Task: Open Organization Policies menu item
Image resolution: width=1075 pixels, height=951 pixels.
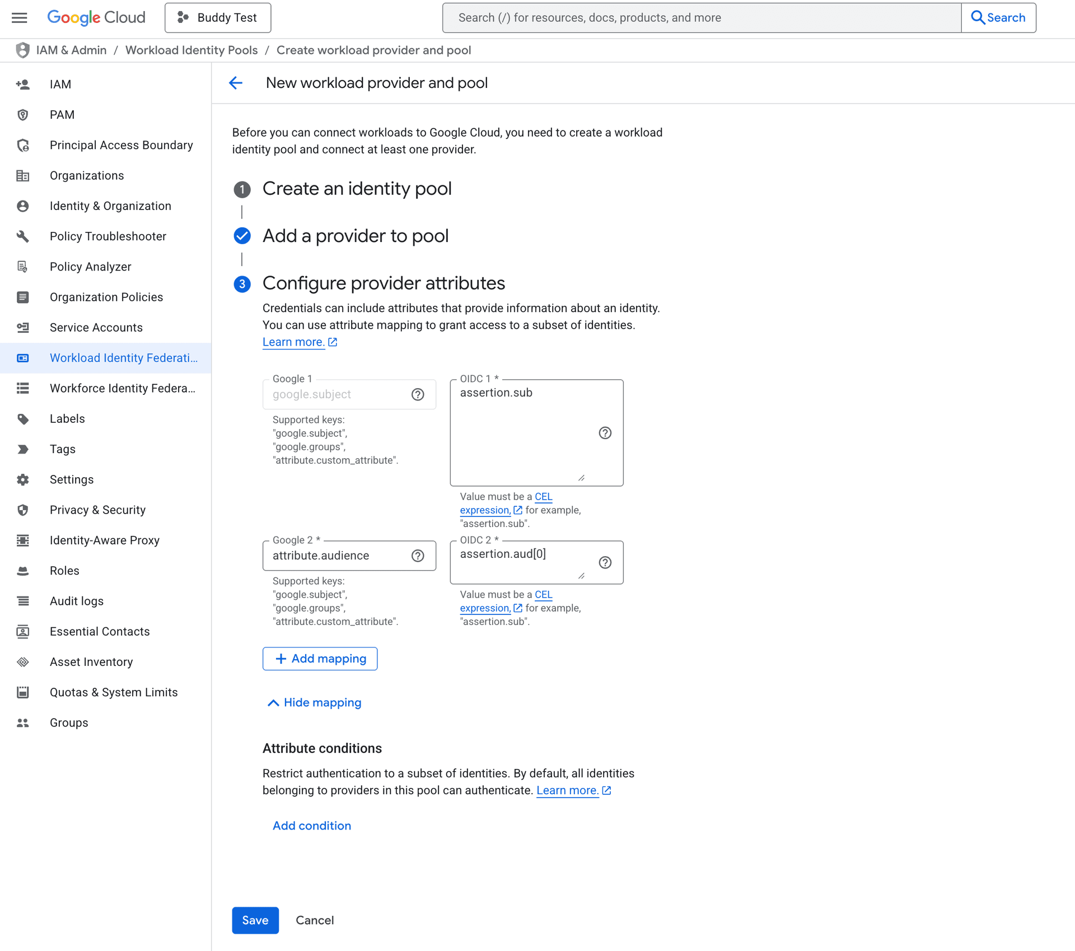Action: coord(106,297)
